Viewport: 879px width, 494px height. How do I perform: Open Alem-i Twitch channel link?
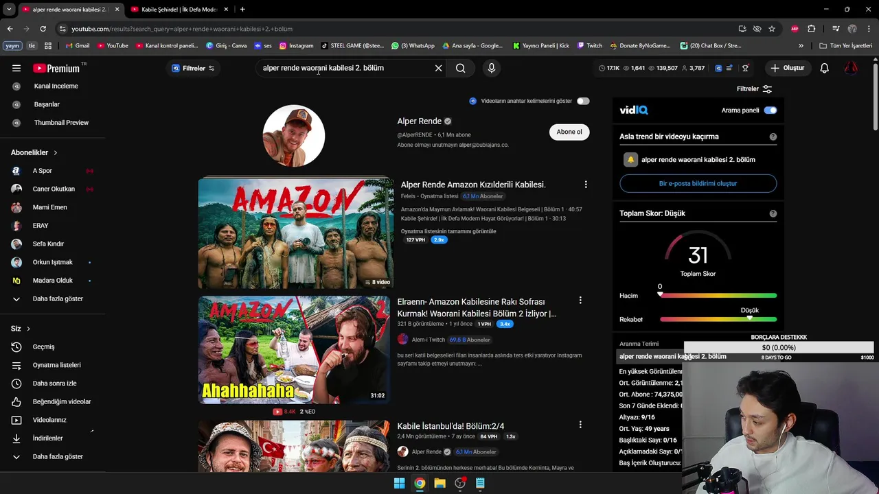click(428, 340)
